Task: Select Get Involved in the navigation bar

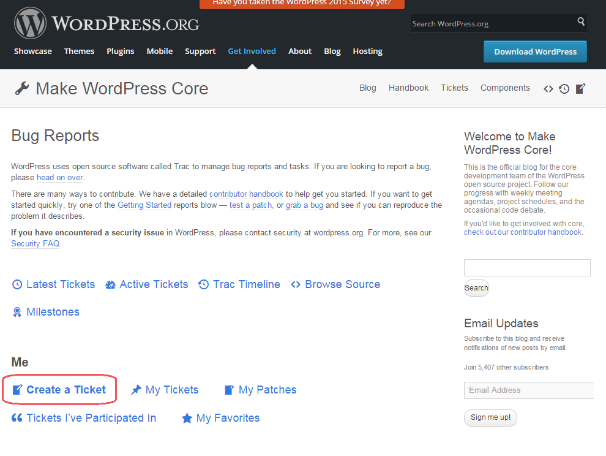Action: tap(252, 51)
